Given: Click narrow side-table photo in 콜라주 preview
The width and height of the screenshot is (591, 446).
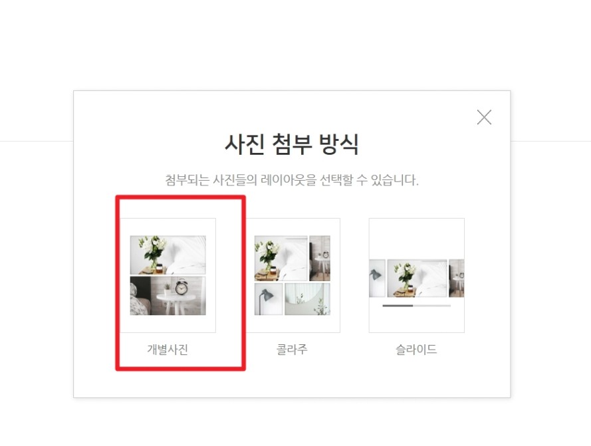Looking at the screenshot, I should click(x=320, y=259).
